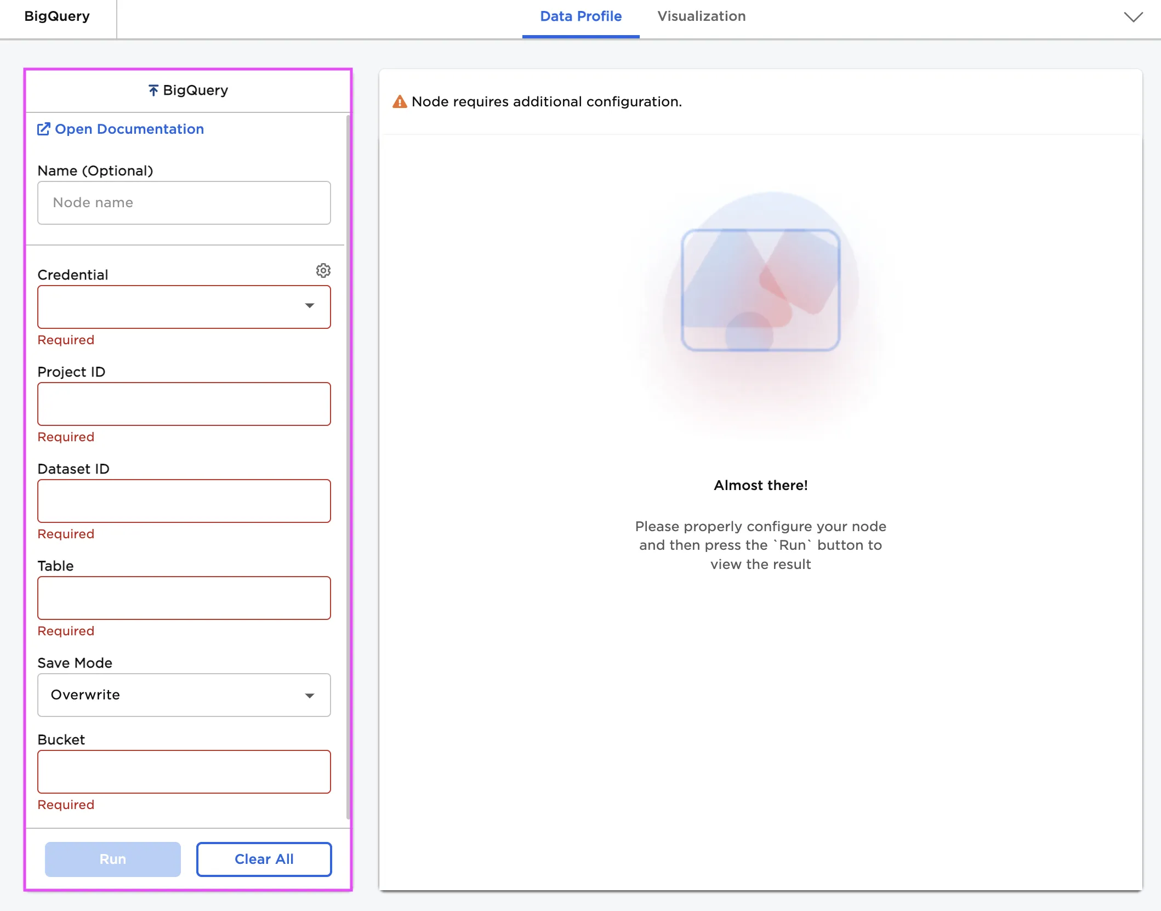1161x911 pixels.
Task: Click the Table input field
Action: coord(184,598)
